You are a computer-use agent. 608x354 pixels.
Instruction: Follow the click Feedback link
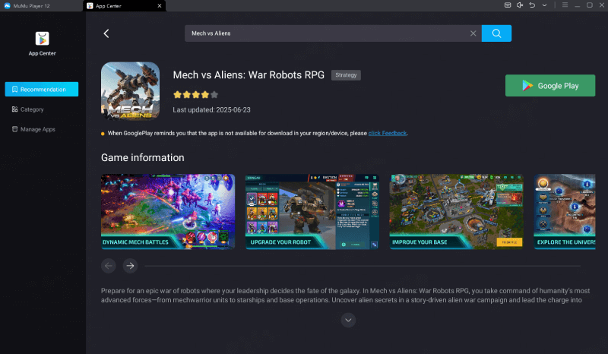pos(388,133)
